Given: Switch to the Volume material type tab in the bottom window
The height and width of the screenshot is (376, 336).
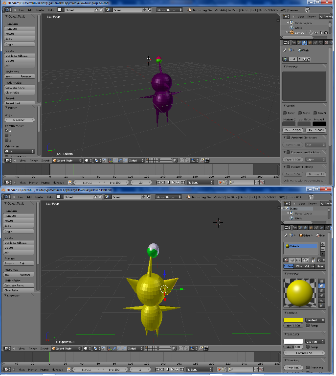Looking at the screenshot, I should point(310,266).
